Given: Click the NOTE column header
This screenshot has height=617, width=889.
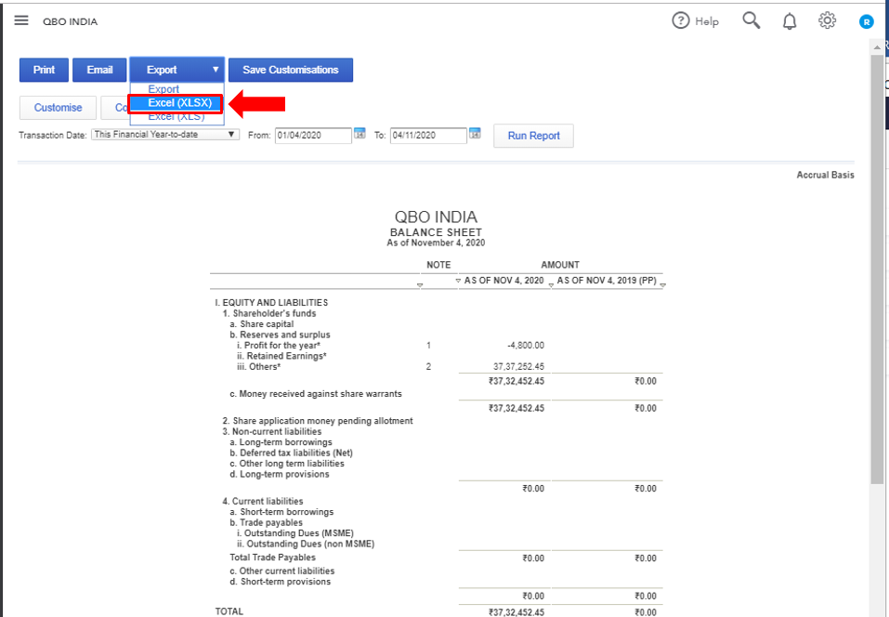Looking at the screenshot, I should point(438,265).
